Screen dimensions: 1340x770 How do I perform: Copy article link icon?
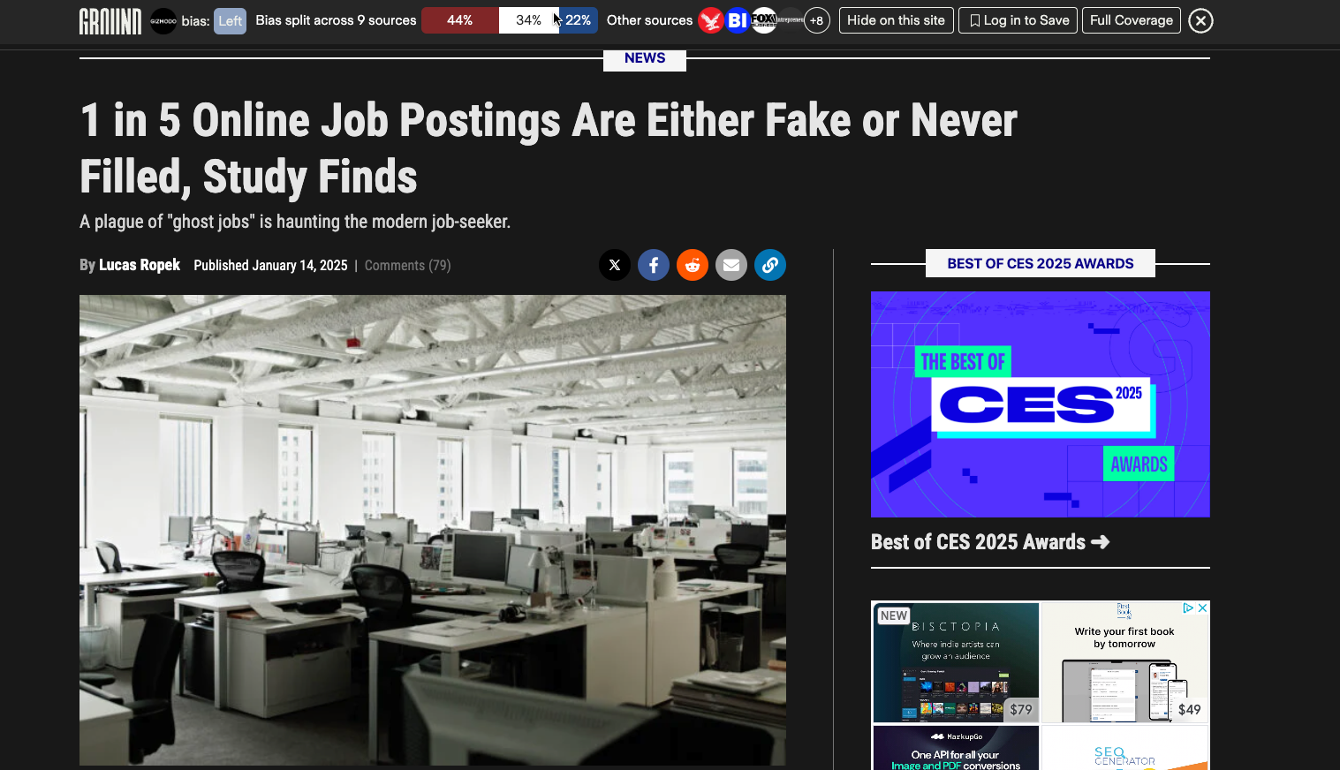pos(770,265)
